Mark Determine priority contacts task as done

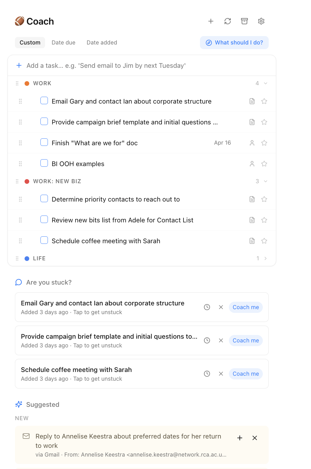[x=44, y=198]
